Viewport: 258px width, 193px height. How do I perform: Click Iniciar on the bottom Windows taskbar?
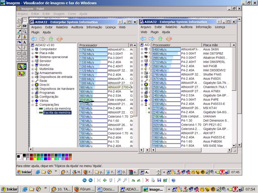[10, 189]
